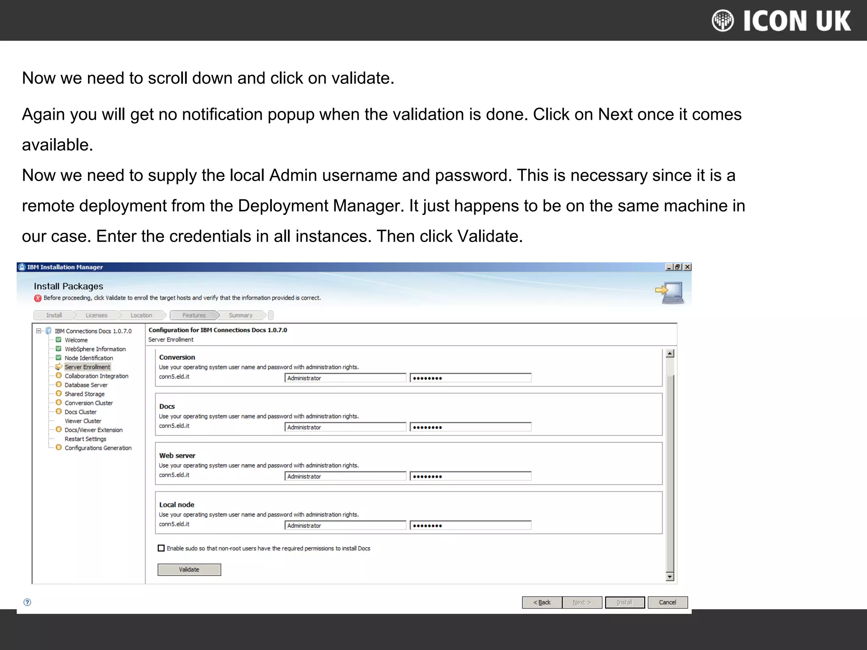Viewport: 867px width, 650px height.
Task: Click the Local node password field
Action: pos(471,525)
